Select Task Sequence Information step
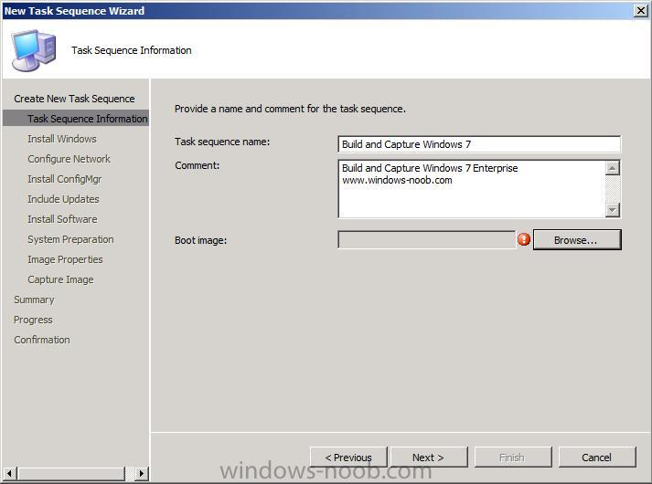 tap(76, 119)
